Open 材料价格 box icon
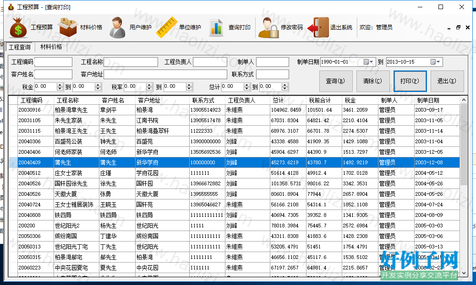 pyautogui.click(x=68, y=27)
